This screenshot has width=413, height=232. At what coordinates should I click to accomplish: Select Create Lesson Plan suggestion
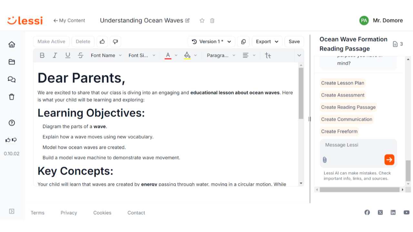343,83
